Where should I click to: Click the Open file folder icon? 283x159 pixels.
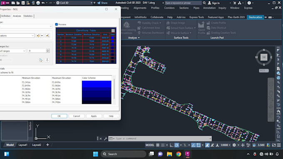[x=18, y=3]
